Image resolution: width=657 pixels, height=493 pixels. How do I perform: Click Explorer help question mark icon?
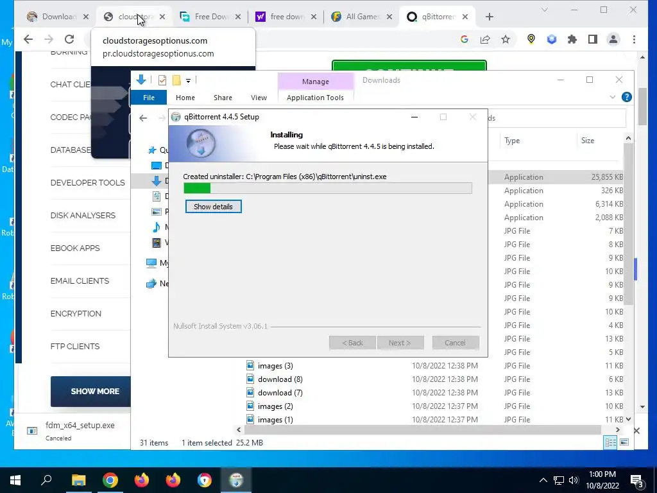[626, 98]
